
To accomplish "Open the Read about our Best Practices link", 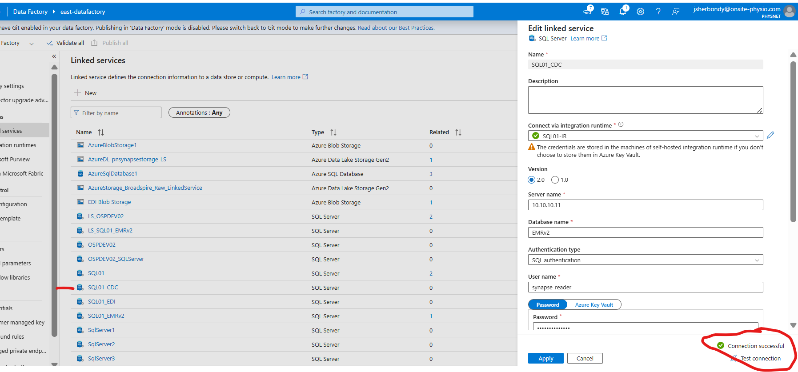I will pos(396,28).
